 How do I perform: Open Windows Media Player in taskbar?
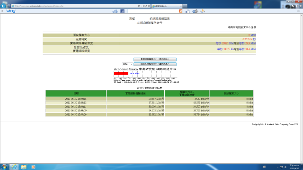[x=33, y=167]
